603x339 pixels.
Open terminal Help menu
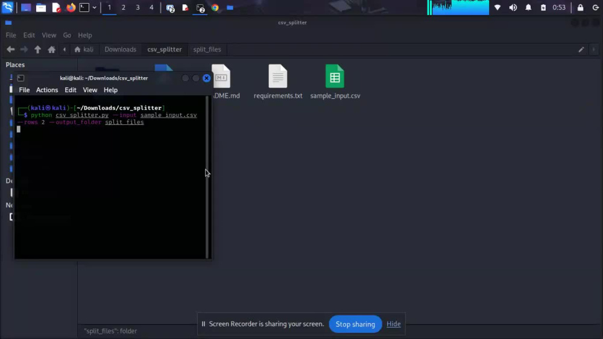pyautogui.click(x=110, y=90)
